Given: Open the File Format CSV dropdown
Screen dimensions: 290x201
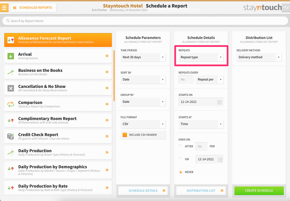Looking at the screenshot, I should [143, 124].
